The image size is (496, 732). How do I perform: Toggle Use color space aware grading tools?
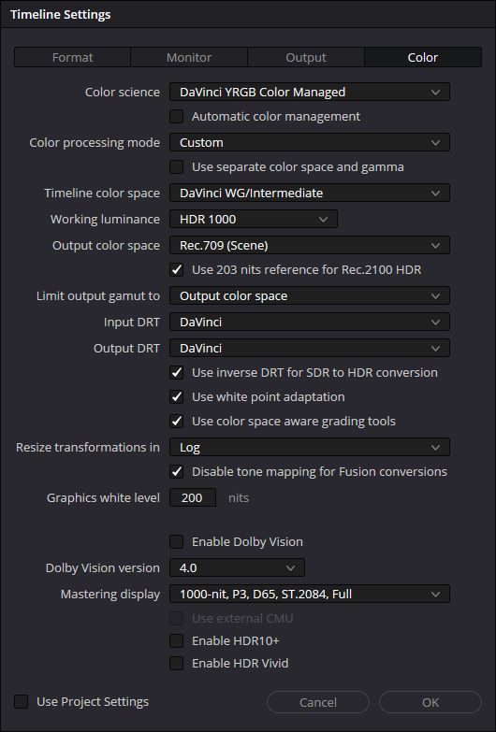tap(176, 421)
